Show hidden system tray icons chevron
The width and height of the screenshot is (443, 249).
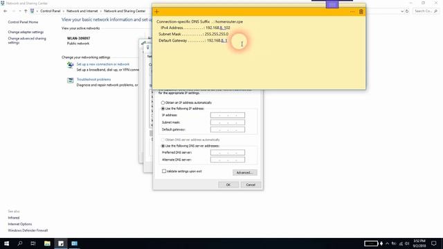click(x=388, y=243)
